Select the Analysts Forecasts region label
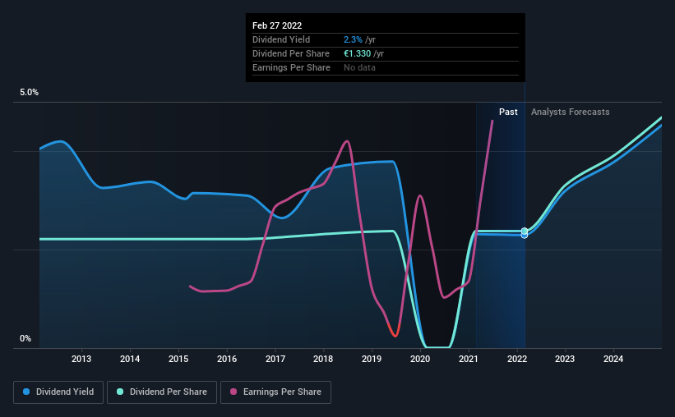 point(570,112)
